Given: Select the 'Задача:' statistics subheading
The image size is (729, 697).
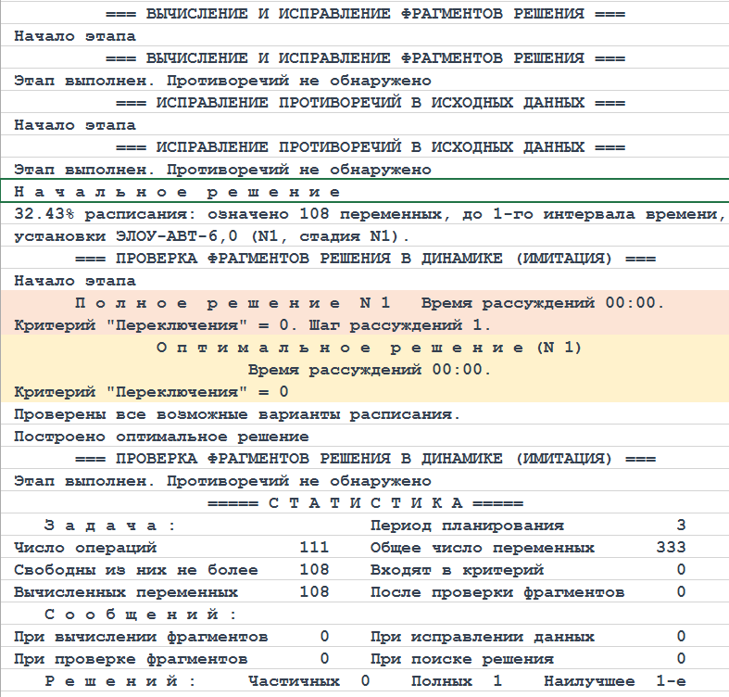Looking at the screenshot, I should 110,526.
